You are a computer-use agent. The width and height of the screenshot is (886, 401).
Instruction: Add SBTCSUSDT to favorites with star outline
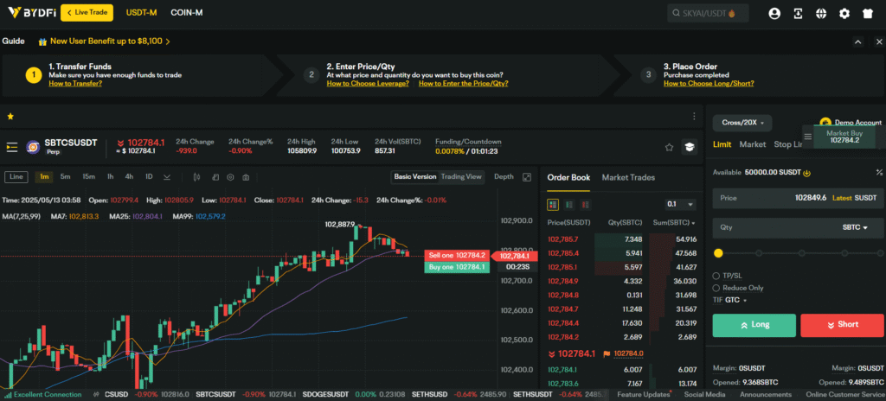pyautogui.click(x=669, y=148)
